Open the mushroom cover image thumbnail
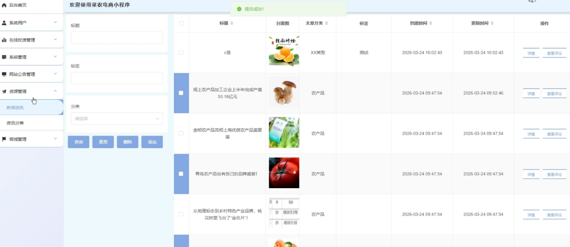This screenshot has height=247, width=570. pyautogui.click(x=284, y=92)
